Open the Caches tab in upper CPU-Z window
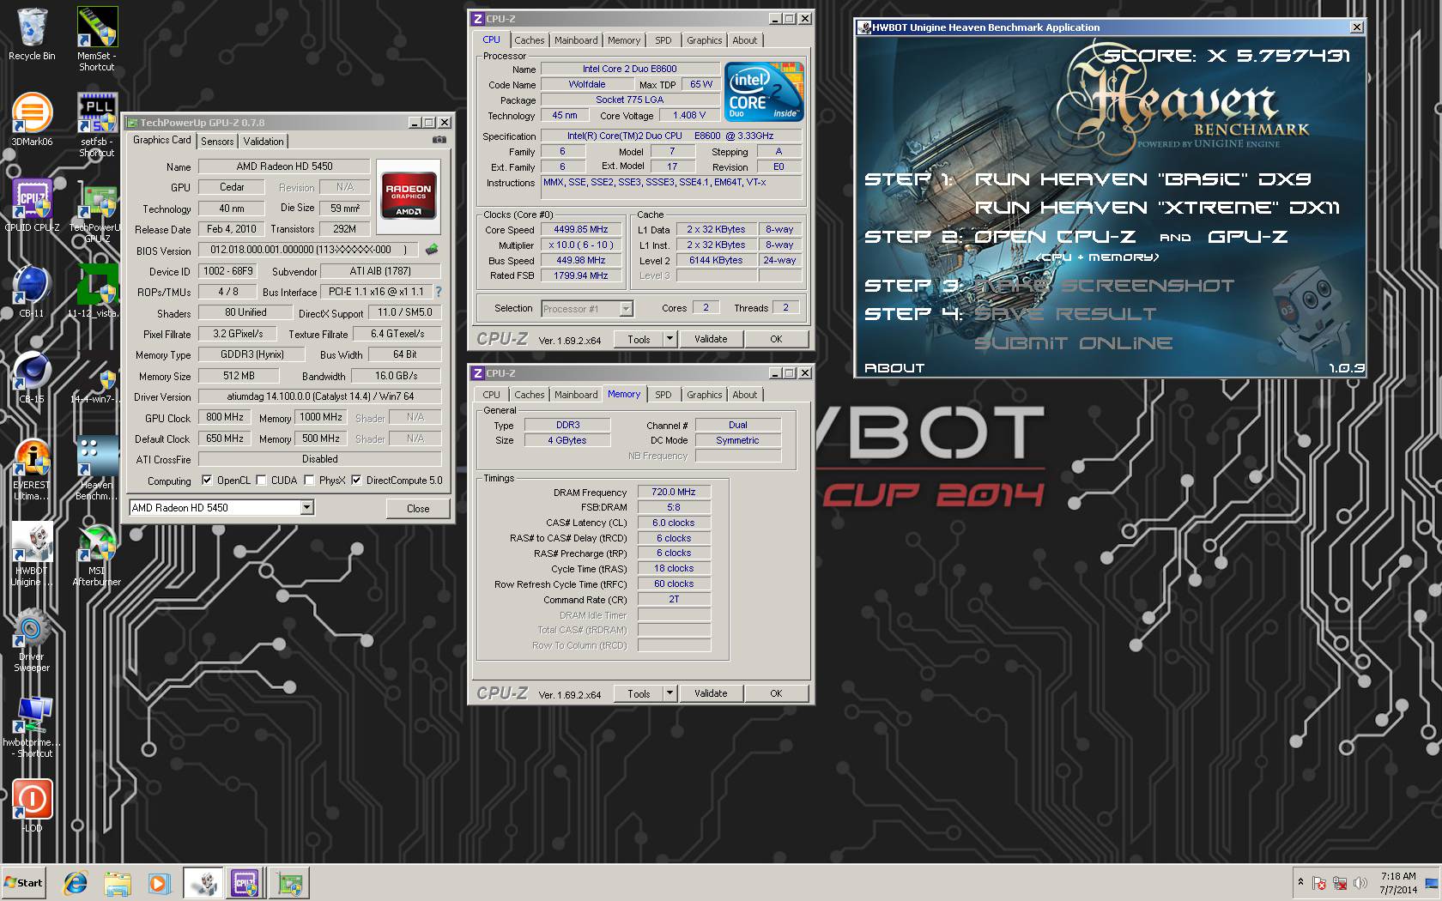 (x=530, y=40)
